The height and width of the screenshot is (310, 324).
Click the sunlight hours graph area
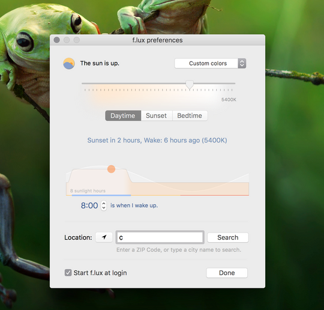(x=157, y=180)
